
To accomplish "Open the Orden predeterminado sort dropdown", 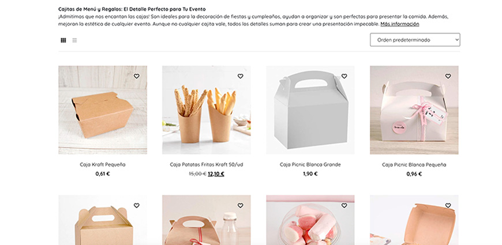I will point(415,40).
